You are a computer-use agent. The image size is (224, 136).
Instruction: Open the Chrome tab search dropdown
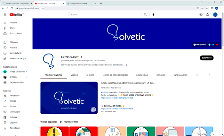tap(202, 2)
